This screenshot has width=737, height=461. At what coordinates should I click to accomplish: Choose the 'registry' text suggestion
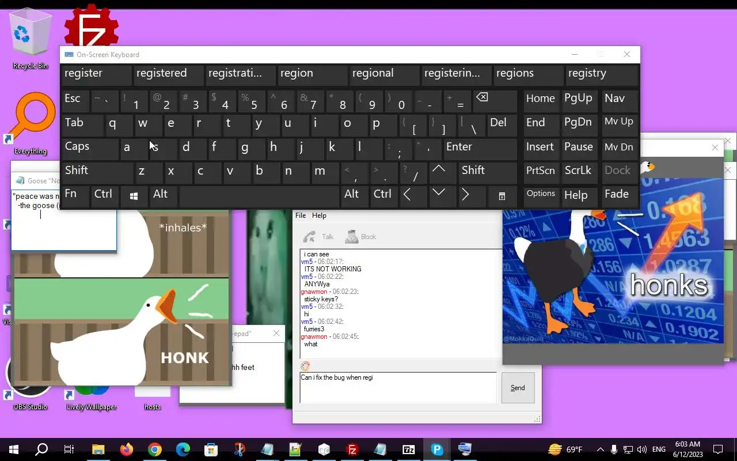[602, 75]
